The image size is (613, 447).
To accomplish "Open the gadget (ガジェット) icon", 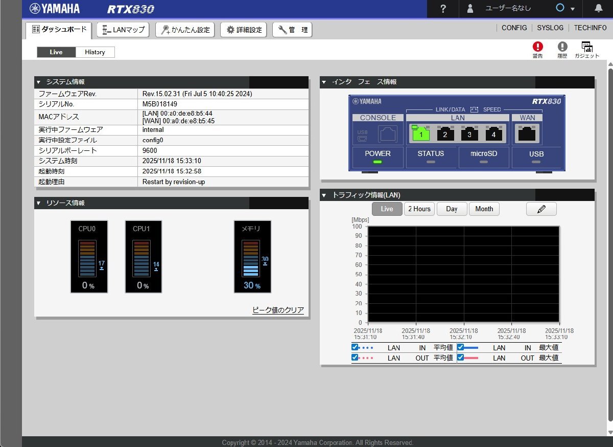I will [x=586, y=47].
